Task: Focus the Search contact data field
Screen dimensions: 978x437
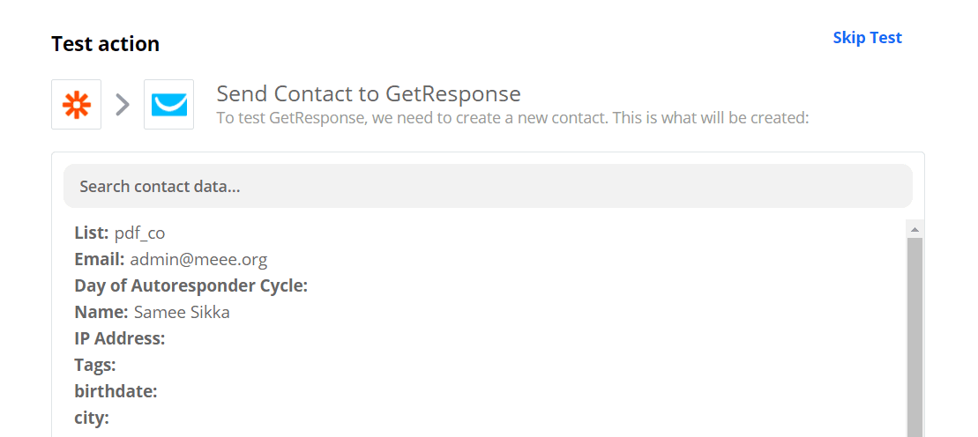Action: [488, 186]
